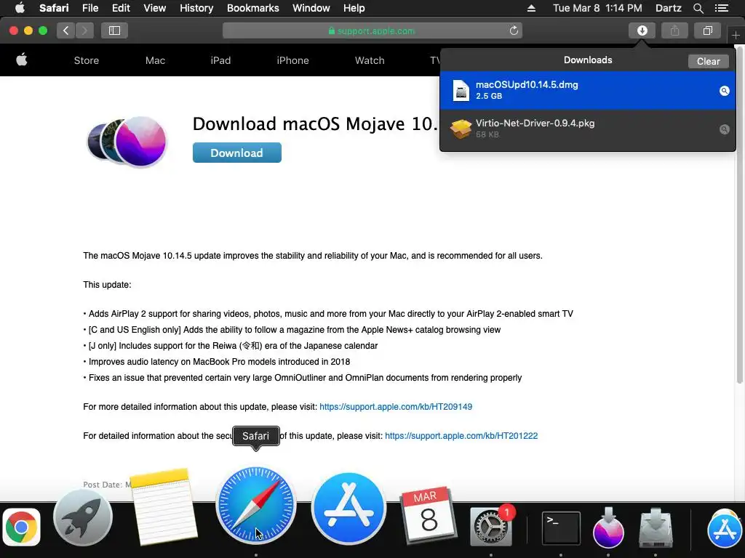745x558 pixels.
Task: Open the partially visible App Store icon at the Dock edge
Action: coord(725,528)
